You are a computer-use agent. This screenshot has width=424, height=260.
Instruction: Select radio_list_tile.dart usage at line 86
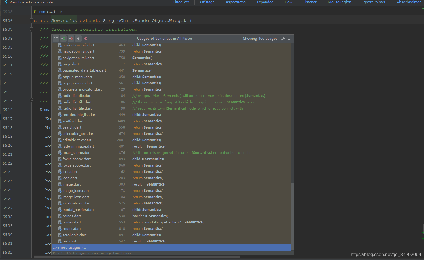click(171, 102)
